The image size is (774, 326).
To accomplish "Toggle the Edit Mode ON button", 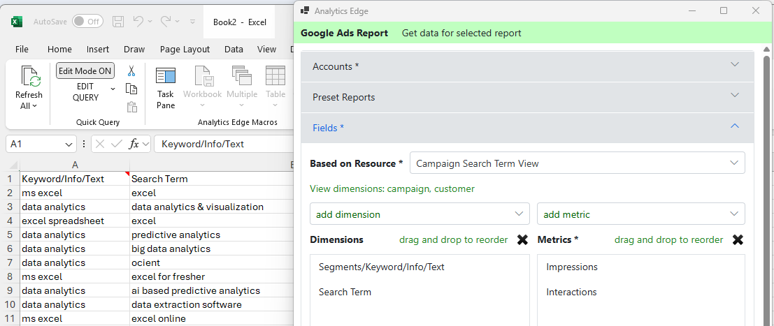I will 85,71.
